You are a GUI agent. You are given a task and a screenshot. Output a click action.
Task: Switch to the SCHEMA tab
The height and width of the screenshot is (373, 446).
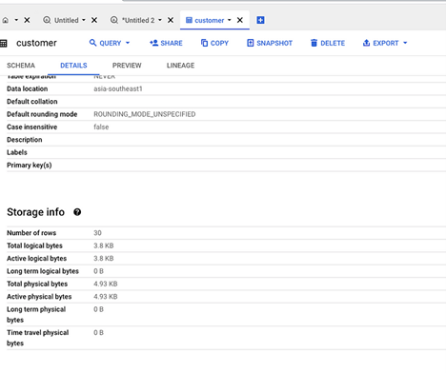[21, 66]
